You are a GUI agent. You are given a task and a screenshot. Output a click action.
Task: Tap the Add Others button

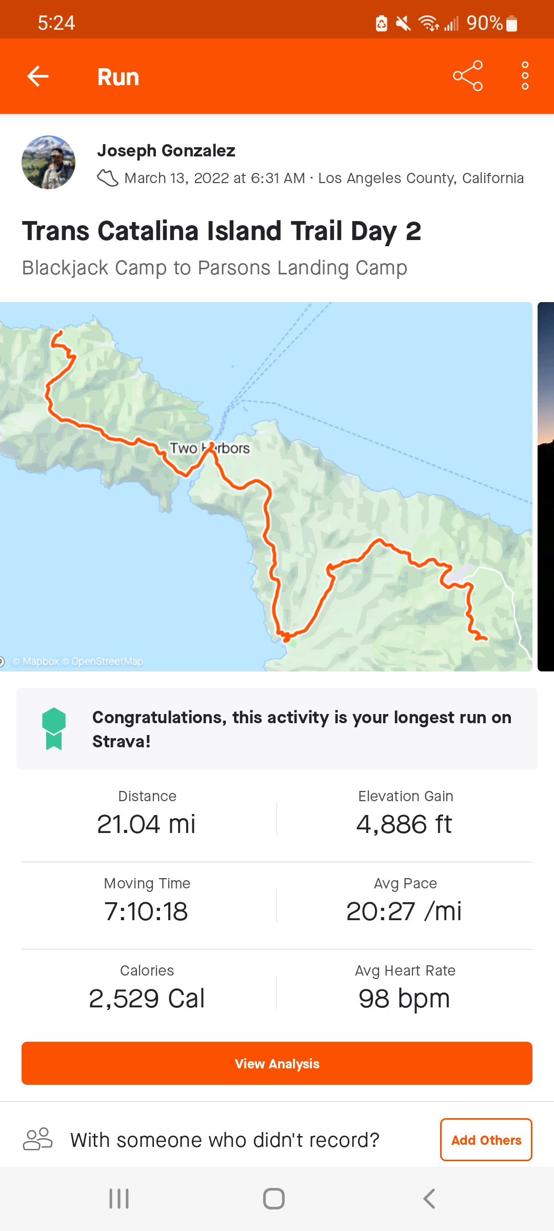coord(486,1140)
